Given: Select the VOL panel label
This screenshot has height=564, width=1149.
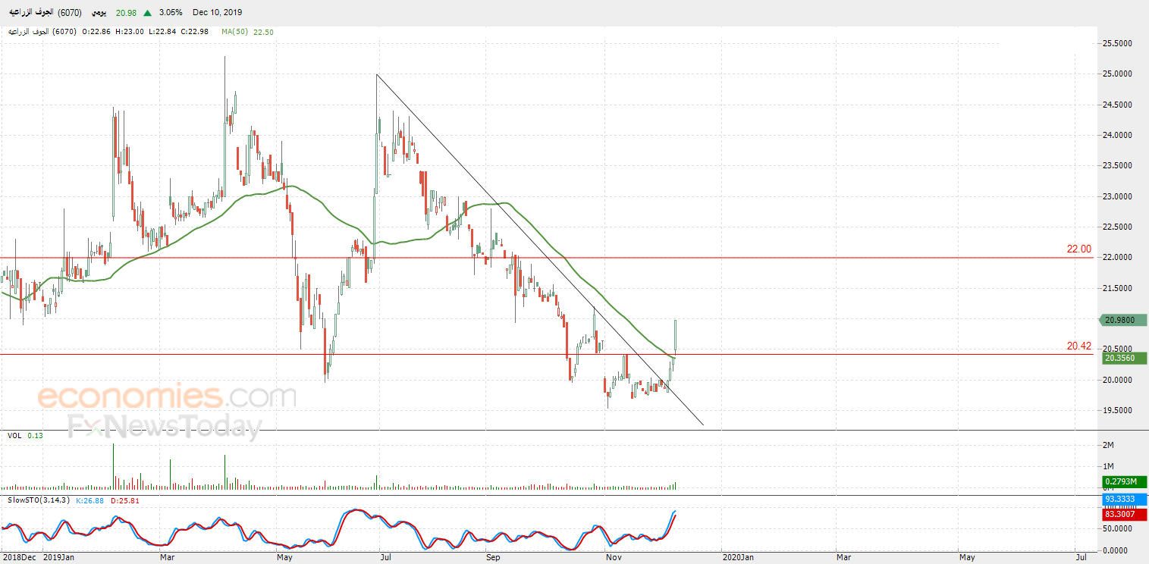Looking at the screenshot, I should pos(14,436).
